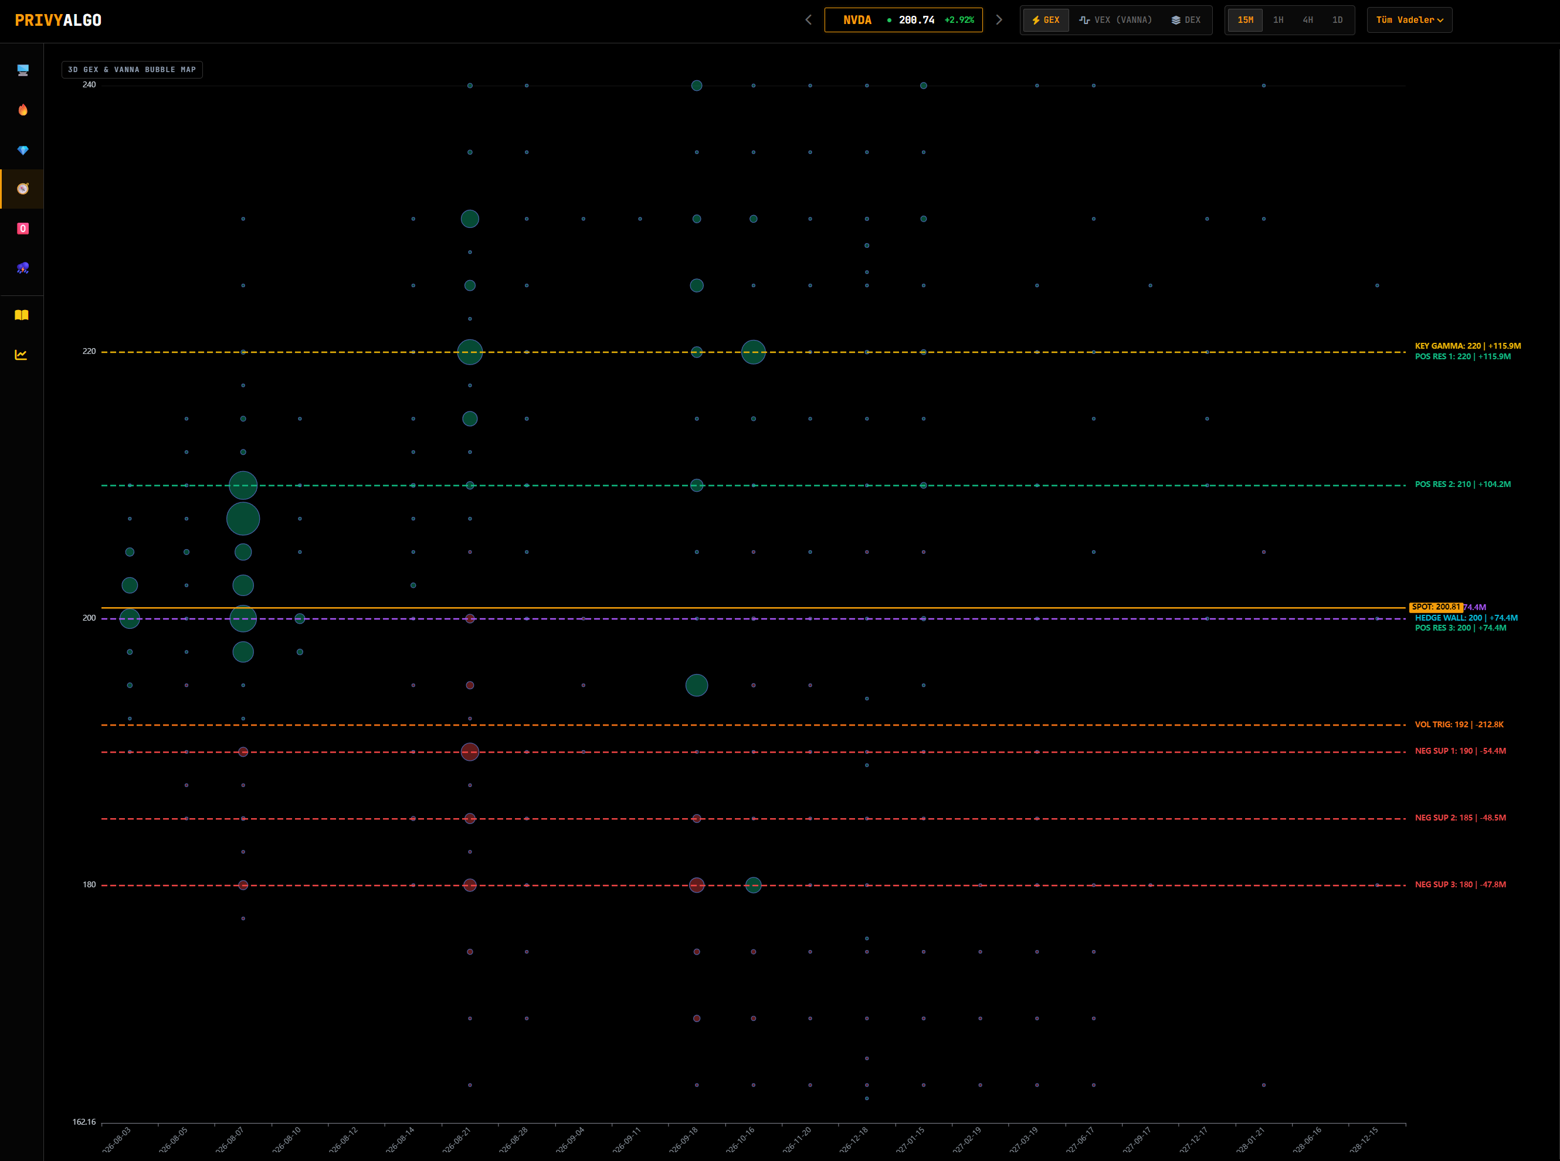Image resolution: width=1560 pixels, height=1161 pixels.
Task: Open the storm cloud lightning icon
Action: click(x=22, y=268)
